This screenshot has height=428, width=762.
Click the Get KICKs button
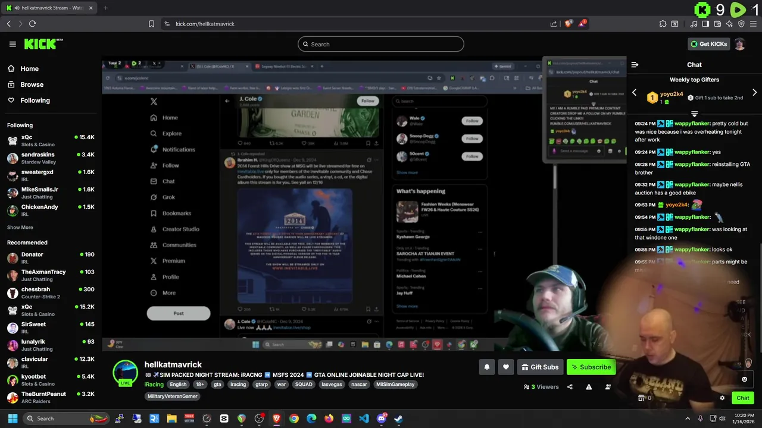click(x=708, y=44)
